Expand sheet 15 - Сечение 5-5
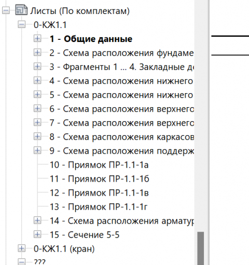The width and height of the screenshot is (249, 265). point(37,234)
